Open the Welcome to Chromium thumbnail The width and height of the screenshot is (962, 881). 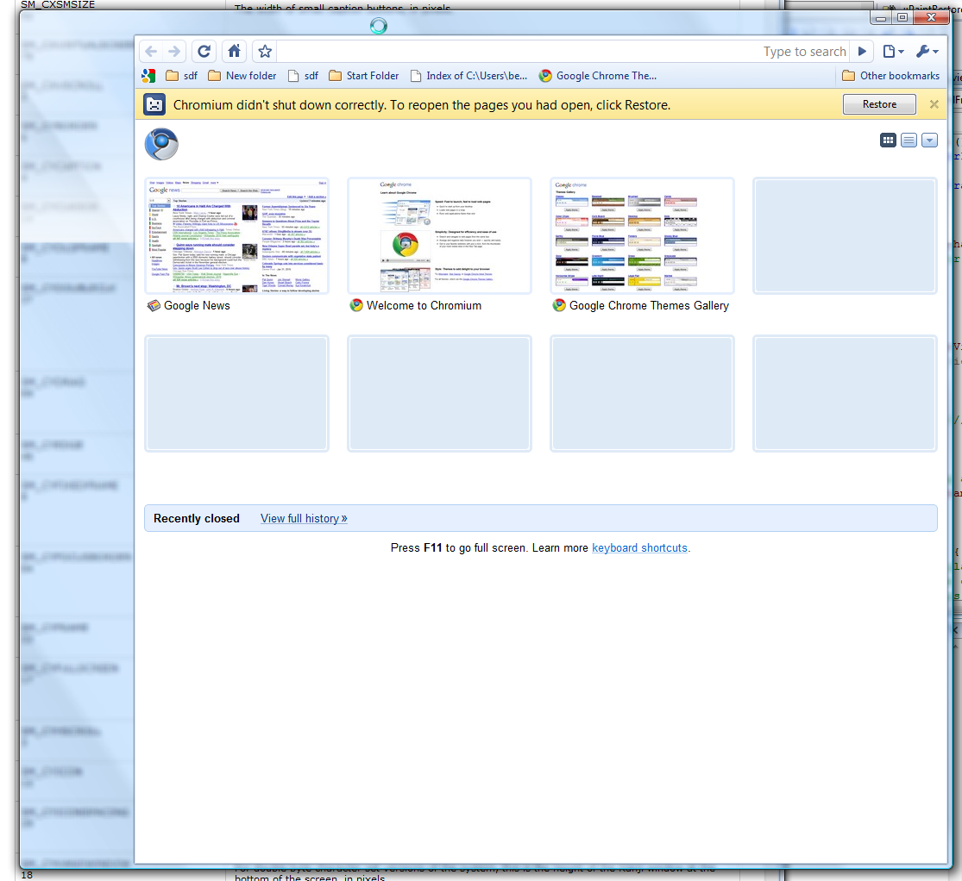[x=439, y=236]
